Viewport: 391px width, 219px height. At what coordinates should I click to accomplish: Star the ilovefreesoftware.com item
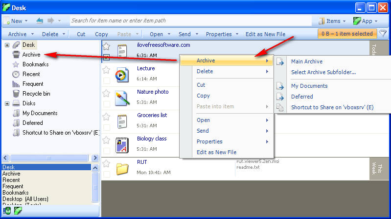coord(106,46)
